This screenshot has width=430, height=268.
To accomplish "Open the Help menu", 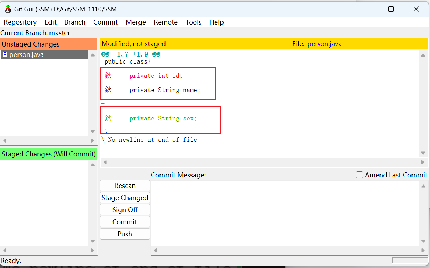I will click(216, 22).
